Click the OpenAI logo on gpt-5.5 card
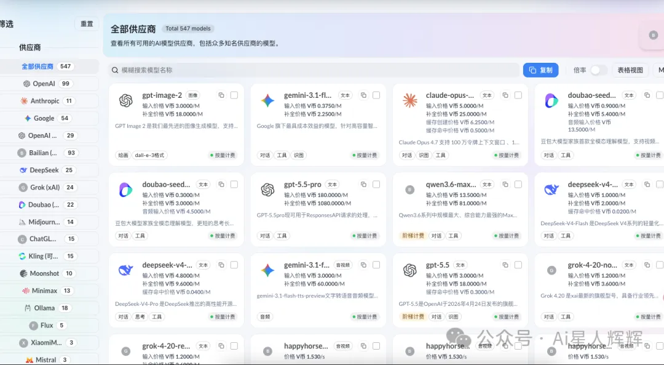Screen dimensions: 664x365 pyautogui.click(x=409, y=270)
